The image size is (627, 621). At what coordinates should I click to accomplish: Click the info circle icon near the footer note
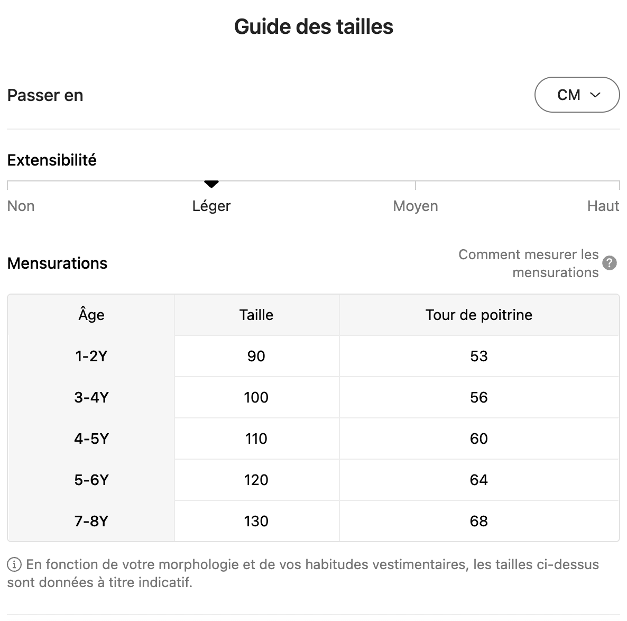click(14, 564)
